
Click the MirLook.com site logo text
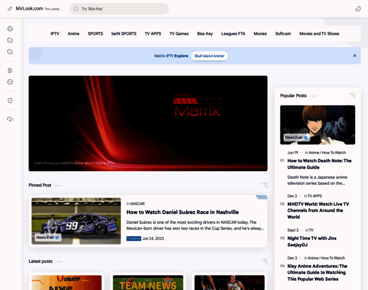29,8
